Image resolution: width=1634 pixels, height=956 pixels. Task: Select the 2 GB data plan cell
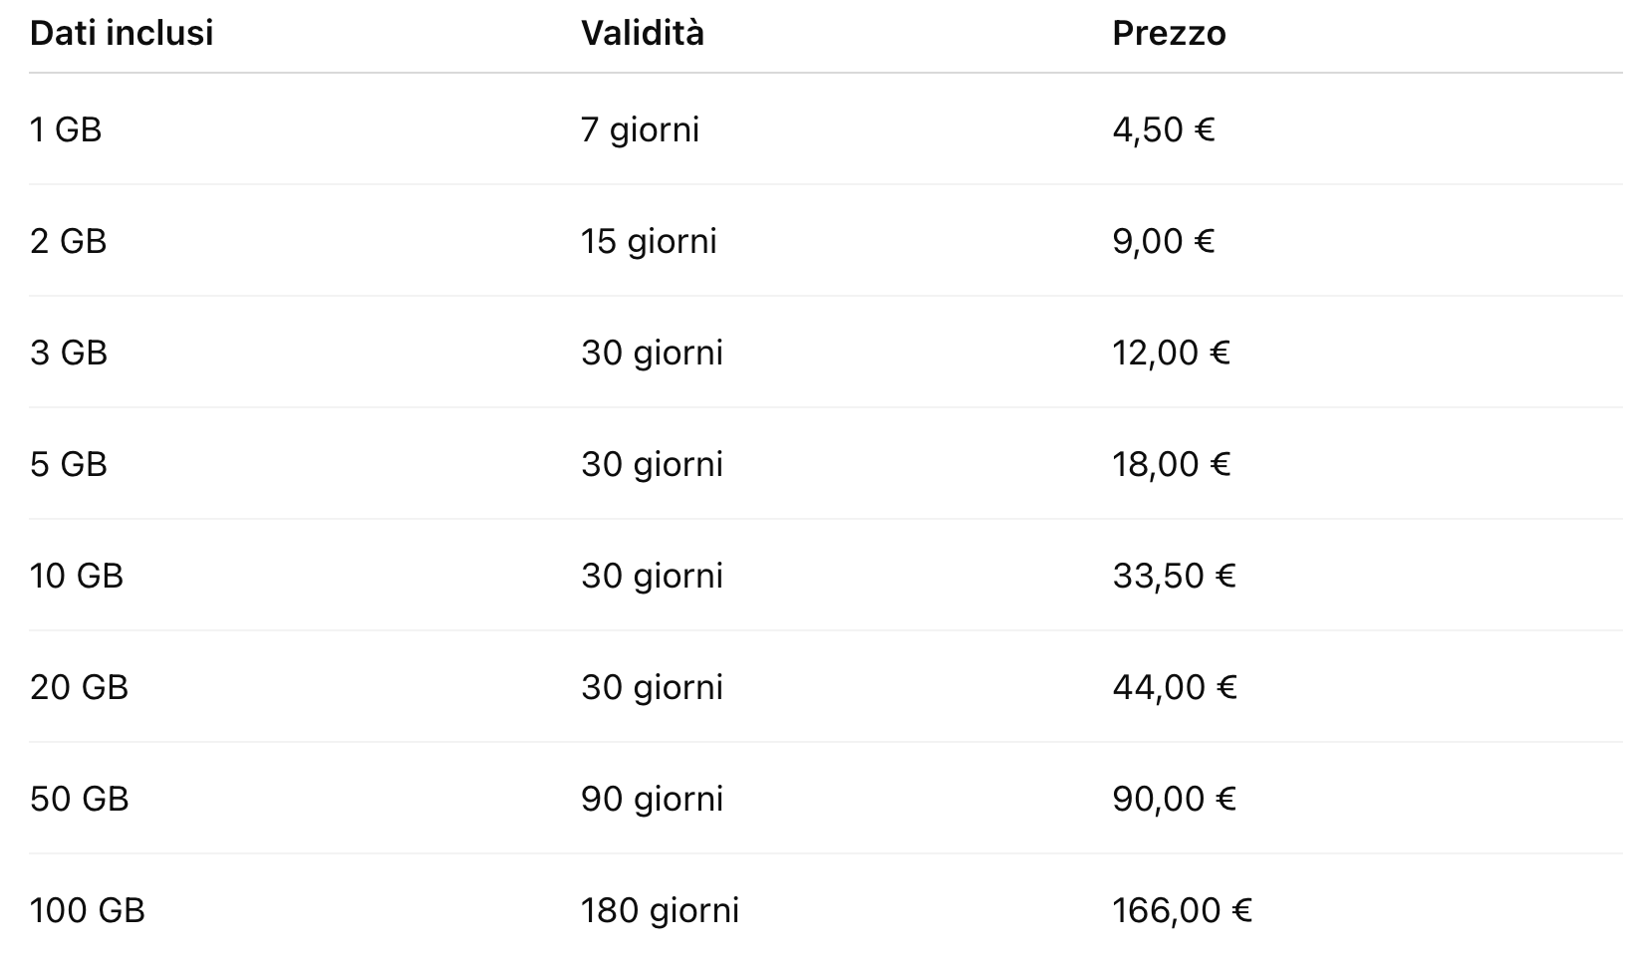[x=68, y=241]
